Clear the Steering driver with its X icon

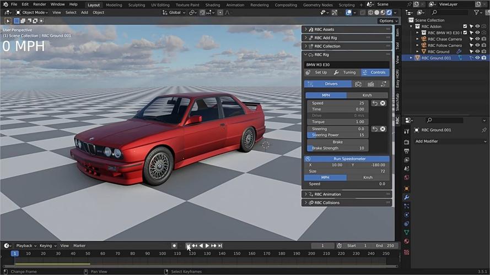[383, 129]
